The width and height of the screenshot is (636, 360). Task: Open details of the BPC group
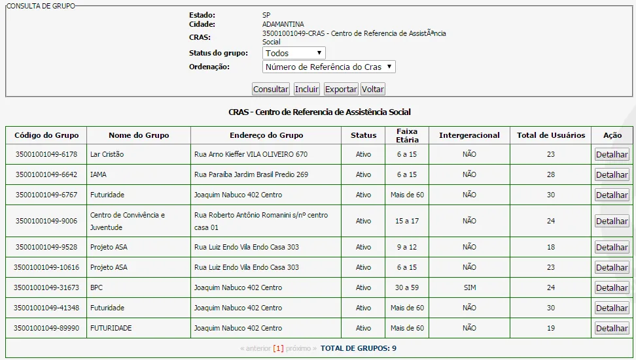click(x=612, y=287)
